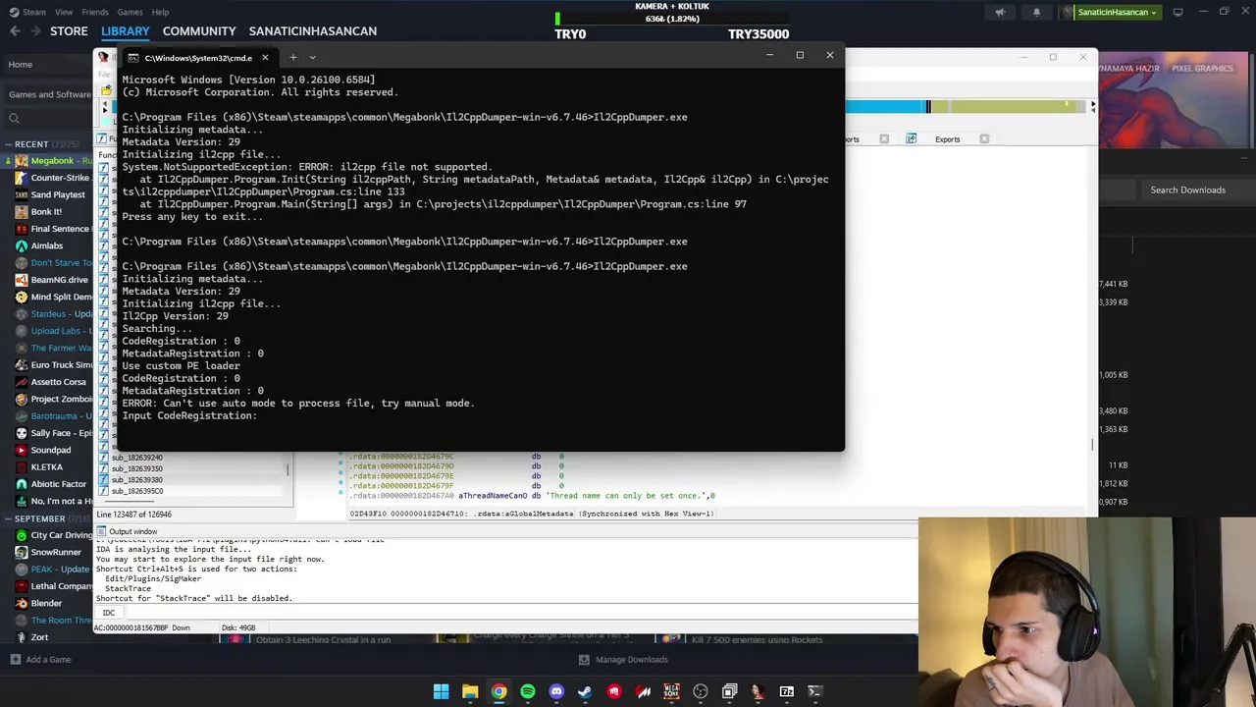
Task: Switch to the LIBRARY tab
Action: pyautogui.click(x=125, y=31)
